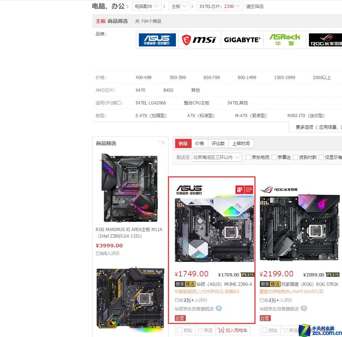Select AMD chipset B450
The width and height of the screenshot is (342, 337).
pos(168,90)
